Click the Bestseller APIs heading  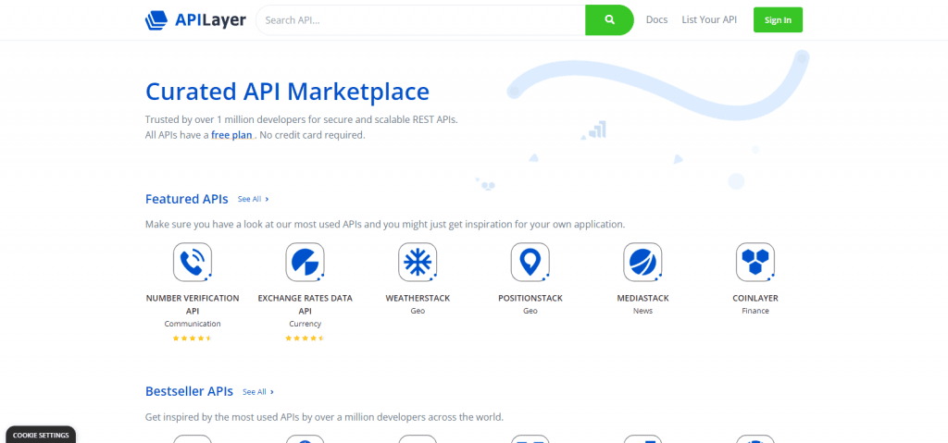189,391
